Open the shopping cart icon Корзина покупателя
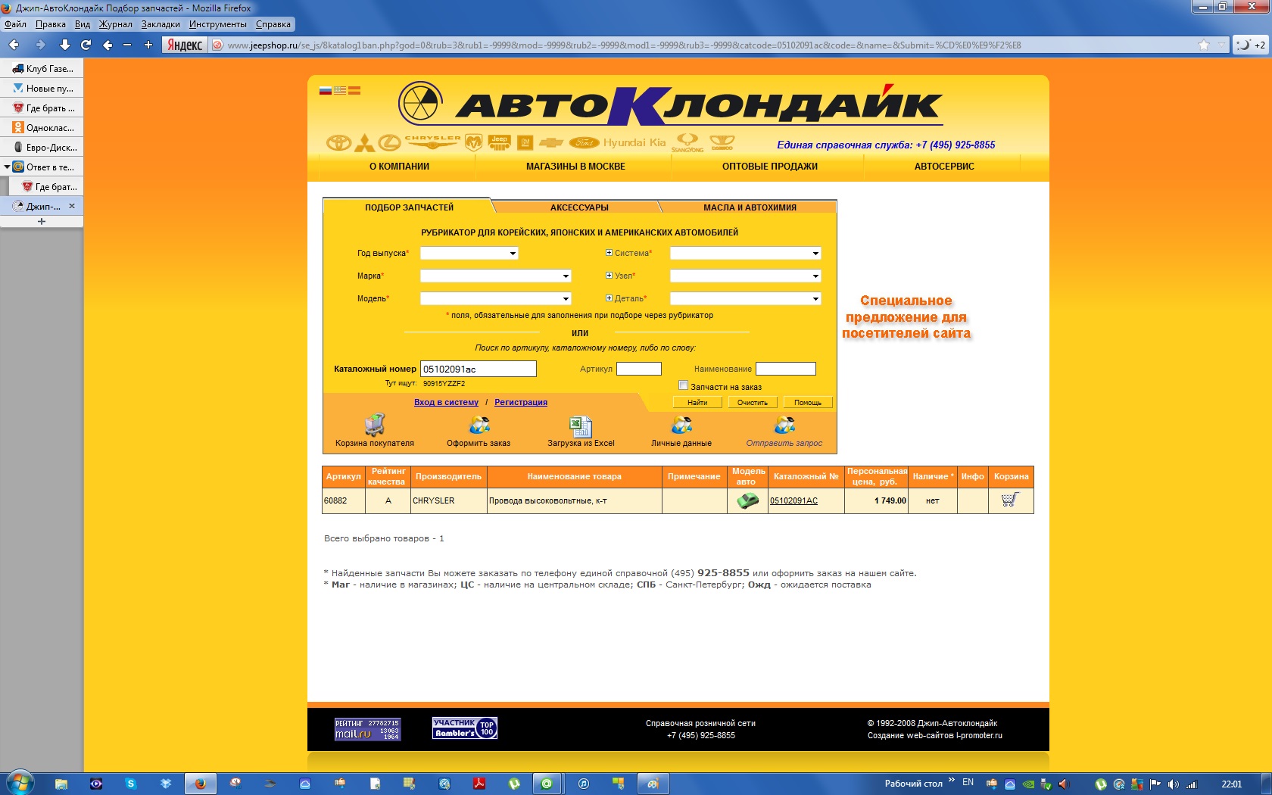 (x=375, y=426)
